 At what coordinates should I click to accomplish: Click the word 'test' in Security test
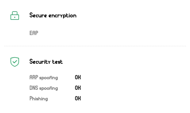click(x=57, y=62)
